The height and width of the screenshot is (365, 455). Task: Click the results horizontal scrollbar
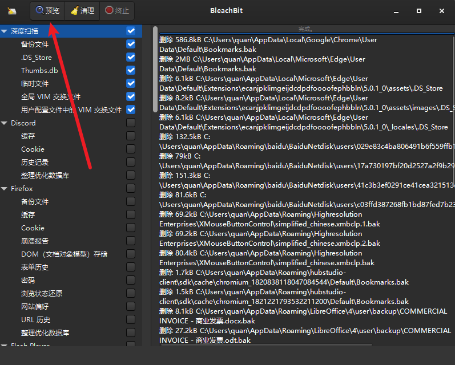pyautogui.click(x=265, y=344)
